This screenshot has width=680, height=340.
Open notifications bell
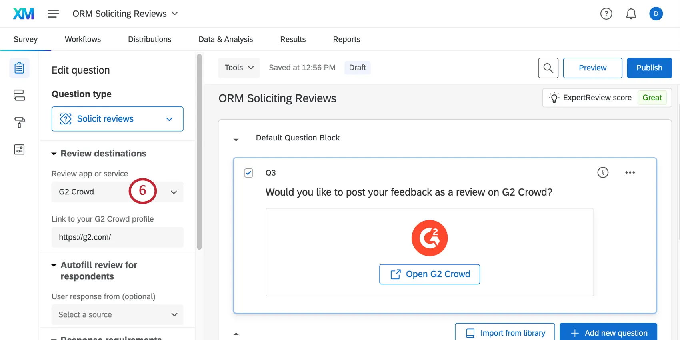click(631, 14)
